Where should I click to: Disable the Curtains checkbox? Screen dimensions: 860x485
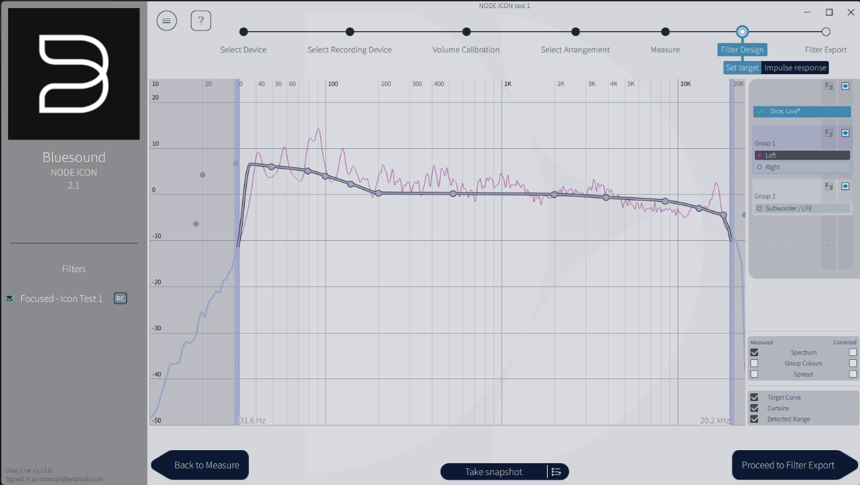pos(754,408)
